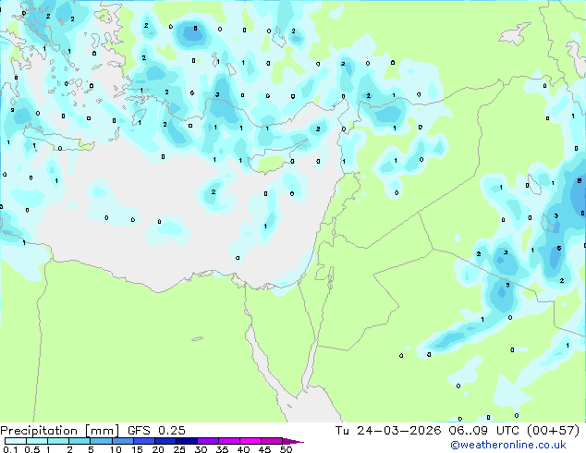Click the "45" legend scale label
This screenshot has height=453, width=586.
pos(264,449)
